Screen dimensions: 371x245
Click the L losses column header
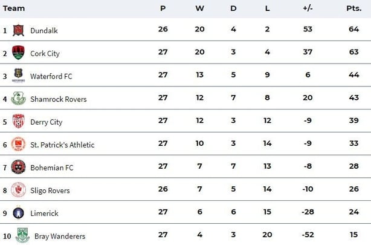[x=268, y=8]
